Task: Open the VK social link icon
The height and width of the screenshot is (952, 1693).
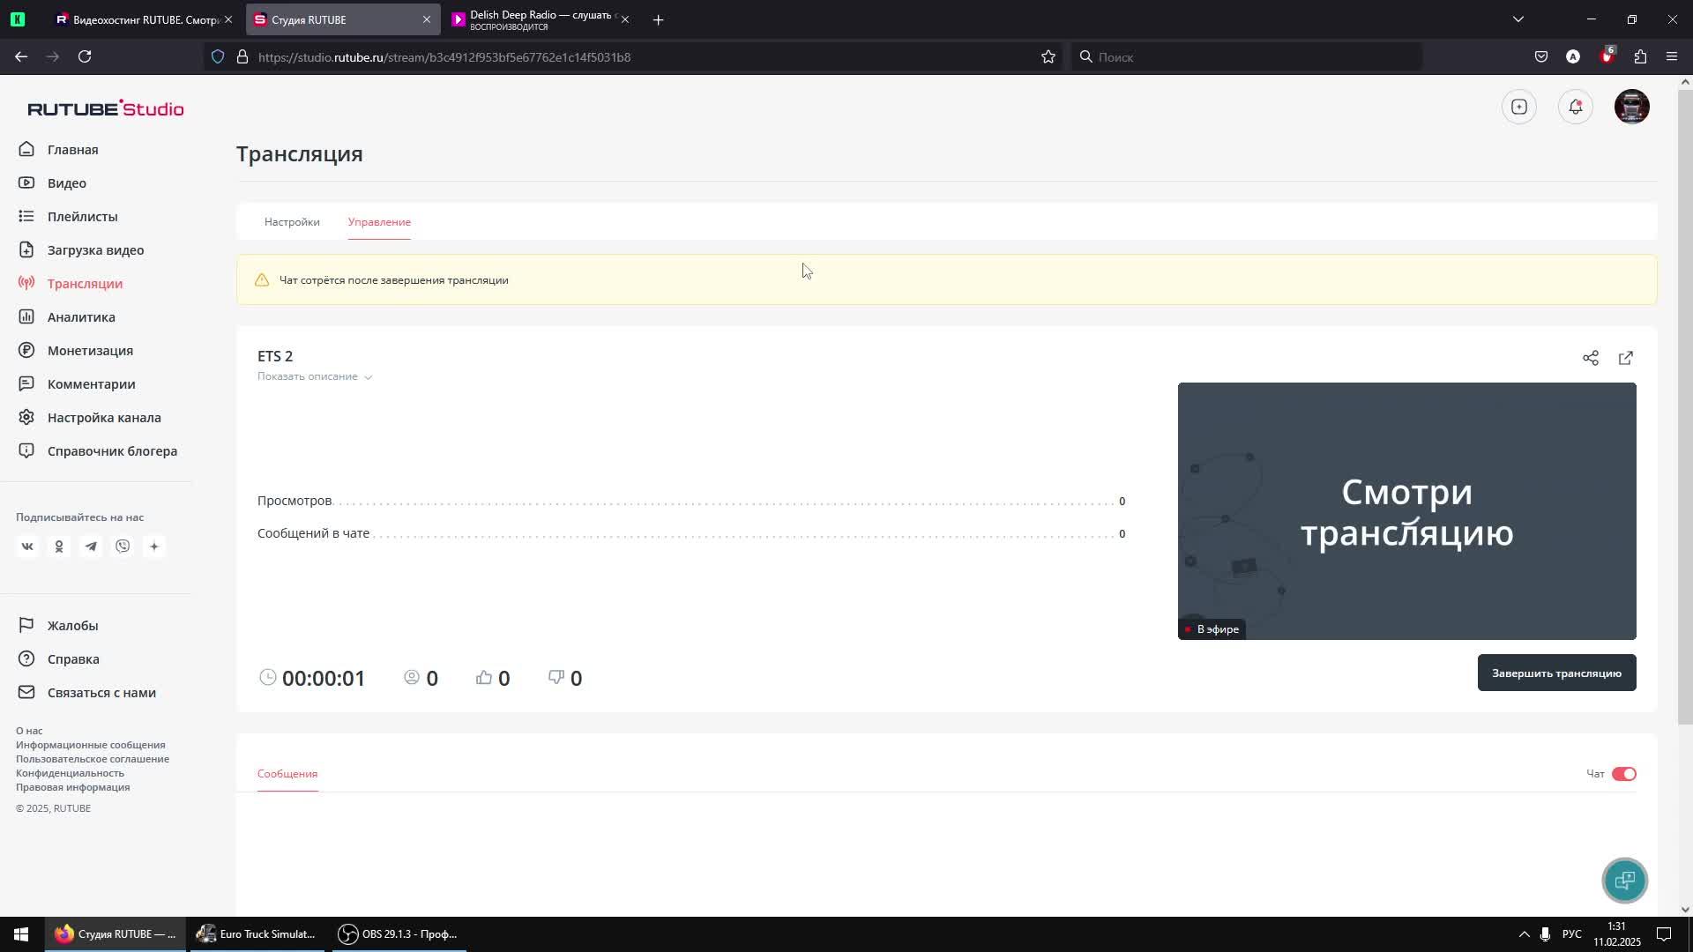Action: (27, 547)
